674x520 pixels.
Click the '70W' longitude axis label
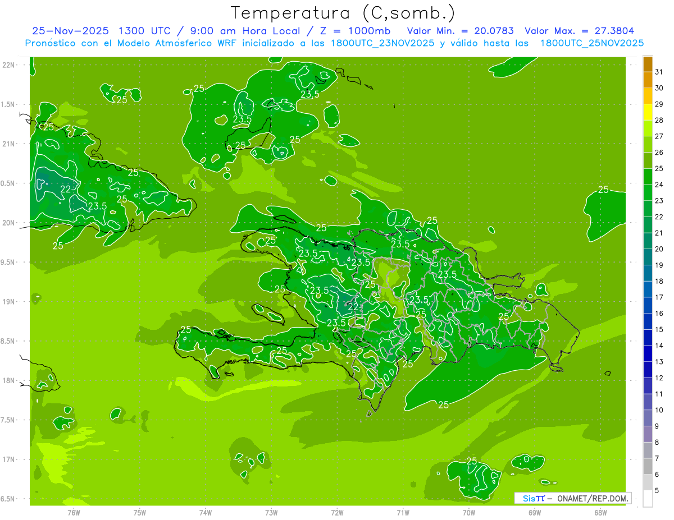pyautogui.click(x=469, y=512)
